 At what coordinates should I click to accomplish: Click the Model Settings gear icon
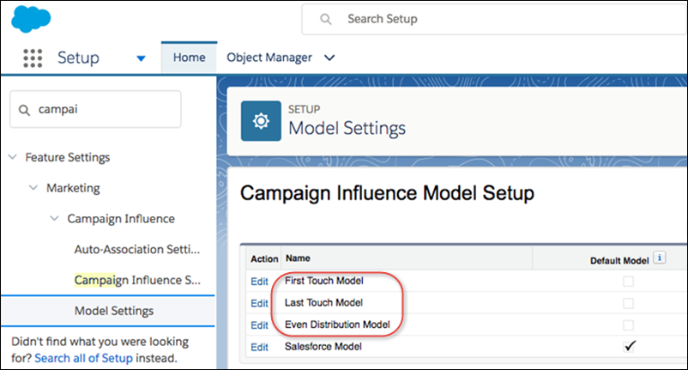[260, 121]
